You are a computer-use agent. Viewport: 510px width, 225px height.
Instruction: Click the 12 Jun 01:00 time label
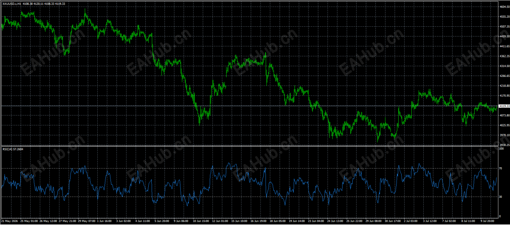220,221
